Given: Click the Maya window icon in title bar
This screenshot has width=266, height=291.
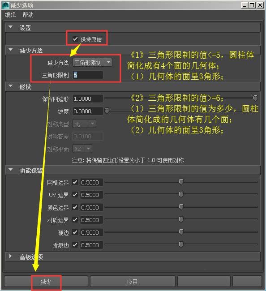Looking at the screenshot, I should coord(5,5).
